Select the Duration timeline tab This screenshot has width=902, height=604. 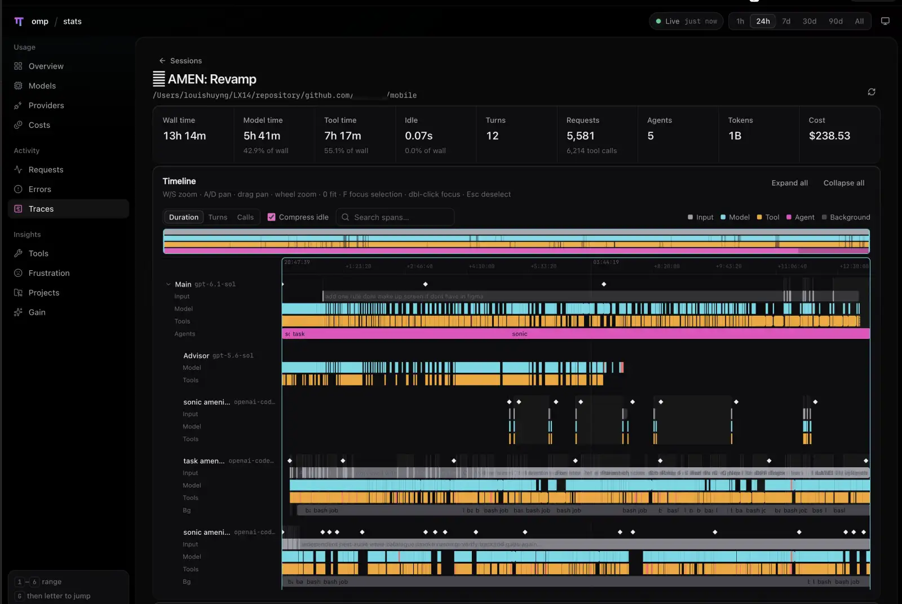click(x=184, y=217)
